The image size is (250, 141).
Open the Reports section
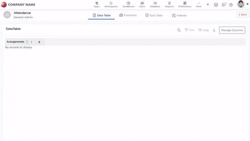169,4
